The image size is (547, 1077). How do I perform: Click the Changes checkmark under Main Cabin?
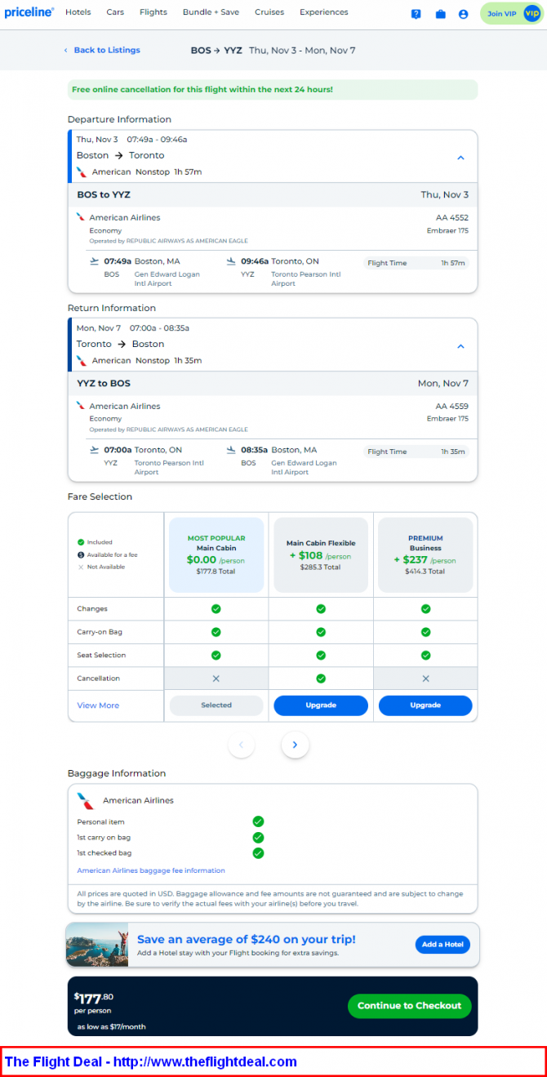coord(216,609)
